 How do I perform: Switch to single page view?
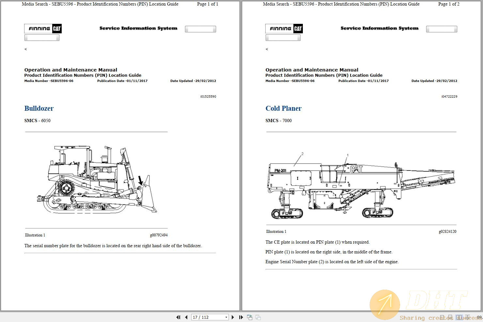click(x=442, y=317)
